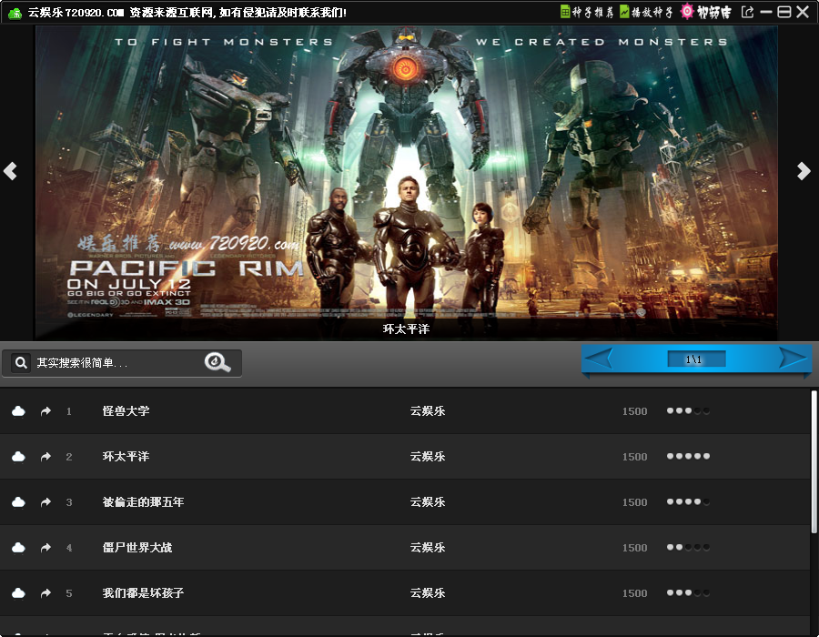Go to previous page with blue left arrow
Screen dimensions: 819x637
[598, 359]
